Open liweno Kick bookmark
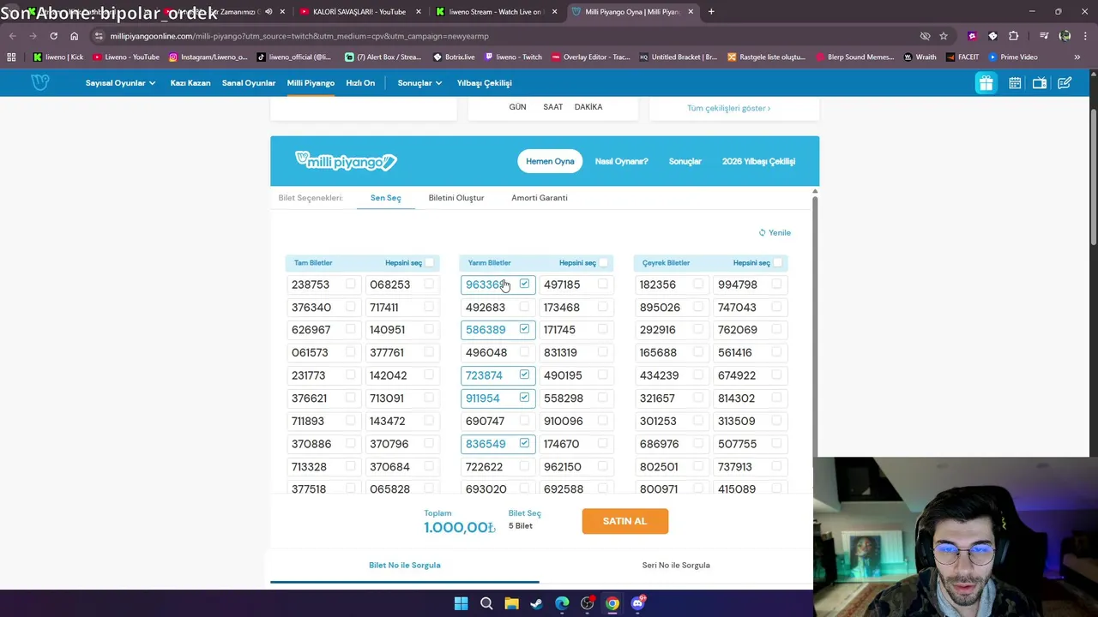Image resolution: width=1098 pixels, height=617 pixels. click(x=58, y=57)
